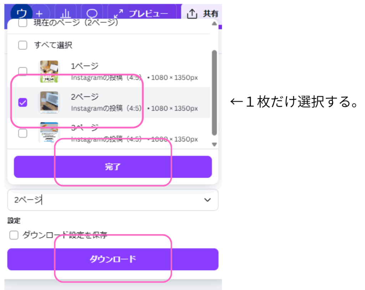The width and height of the screenshot is (365, 290).
Task: Uncheck the 2ページ checkbox
Action: [23, 102]
